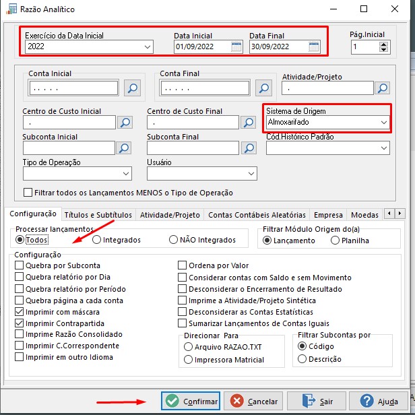Expand the Usuário dropdown
Image resolution: width=415 pixels, height=415 pixels.
point(251,174)
